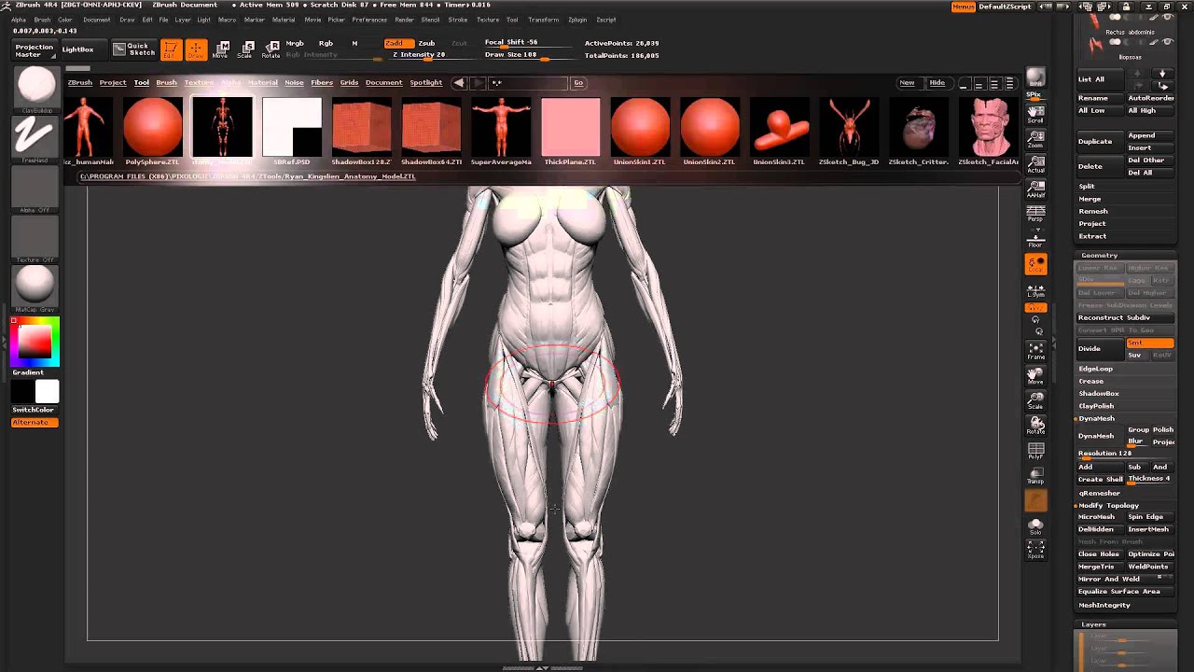Viewport: 1194px width, 672px height.
Task: Open the FreeHand stroke selector
Action: pos(35,139)
